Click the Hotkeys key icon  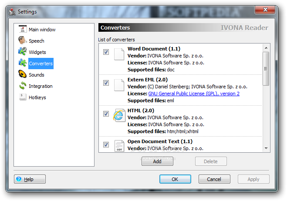[x=23, y=97]
